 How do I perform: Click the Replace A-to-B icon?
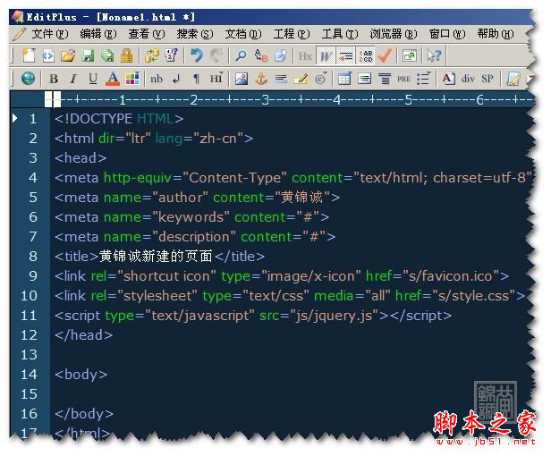[261, 55]
